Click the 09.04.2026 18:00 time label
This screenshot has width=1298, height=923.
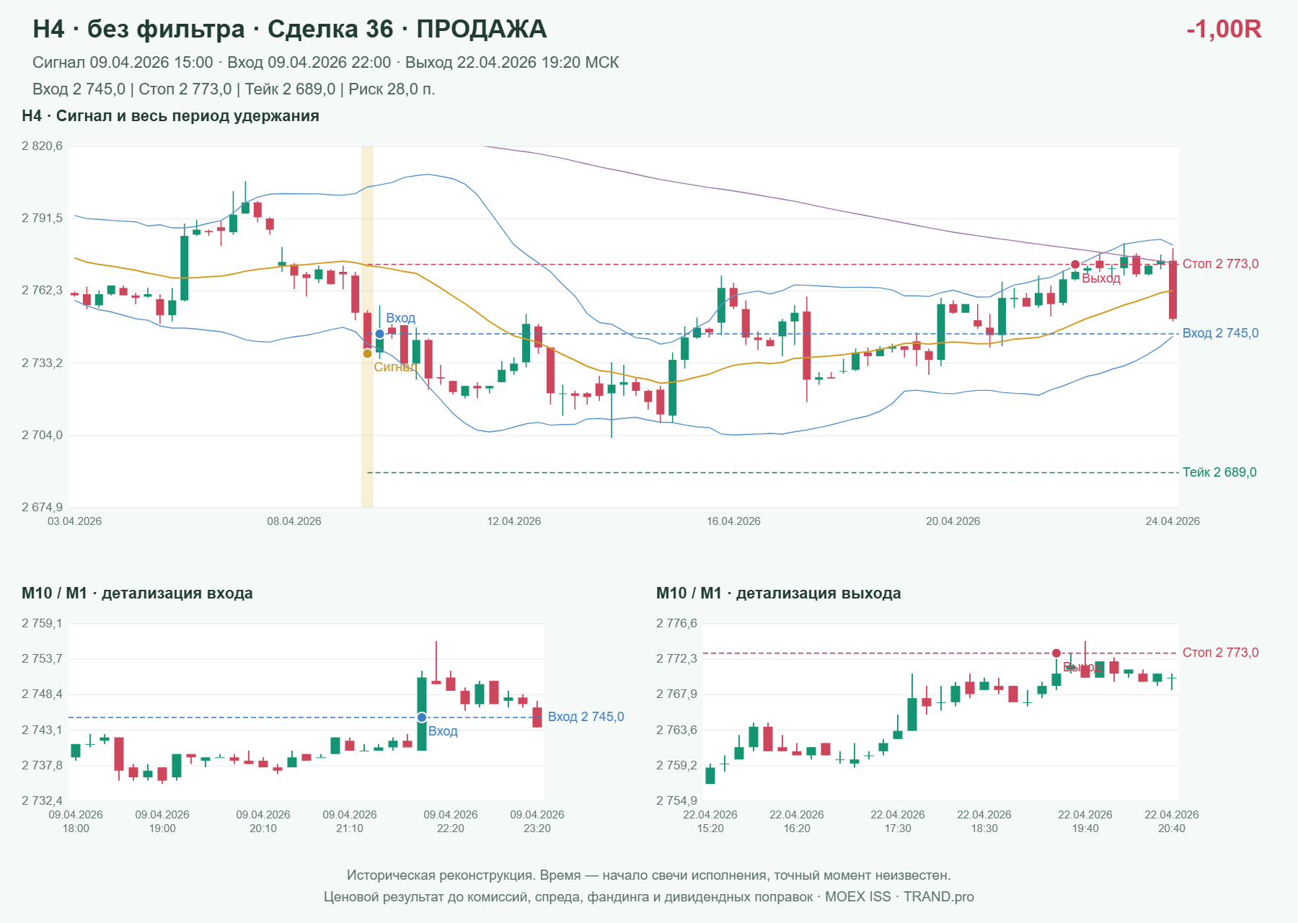click(76, 821)
